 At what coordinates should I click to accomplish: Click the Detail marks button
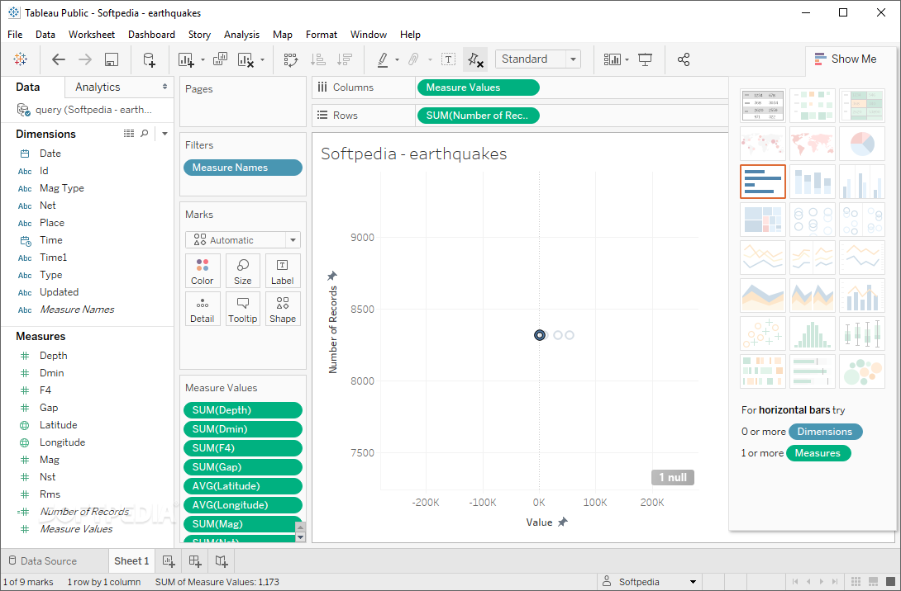[203, 309]
